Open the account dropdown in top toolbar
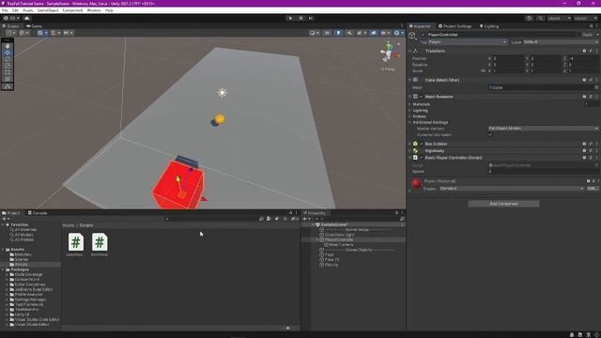The width and height of the screenshot is (601, 338). click(12, 18)
